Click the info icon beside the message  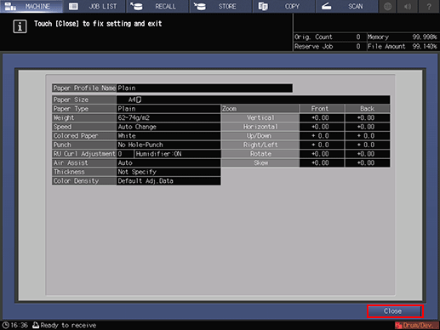pyautogui.click(x=20, y=26)
